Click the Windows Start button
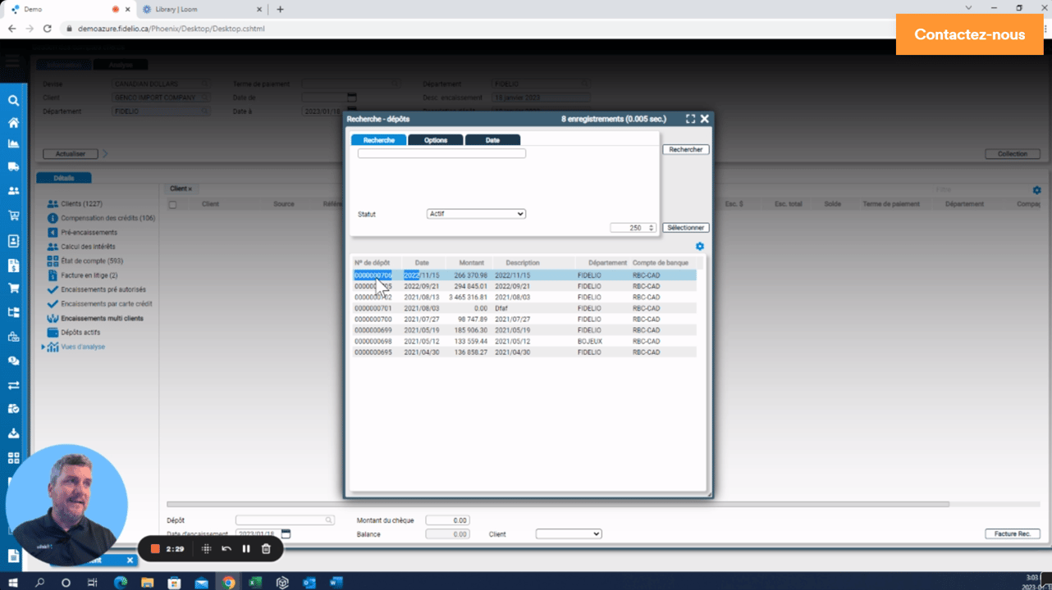 click(13, 583)
